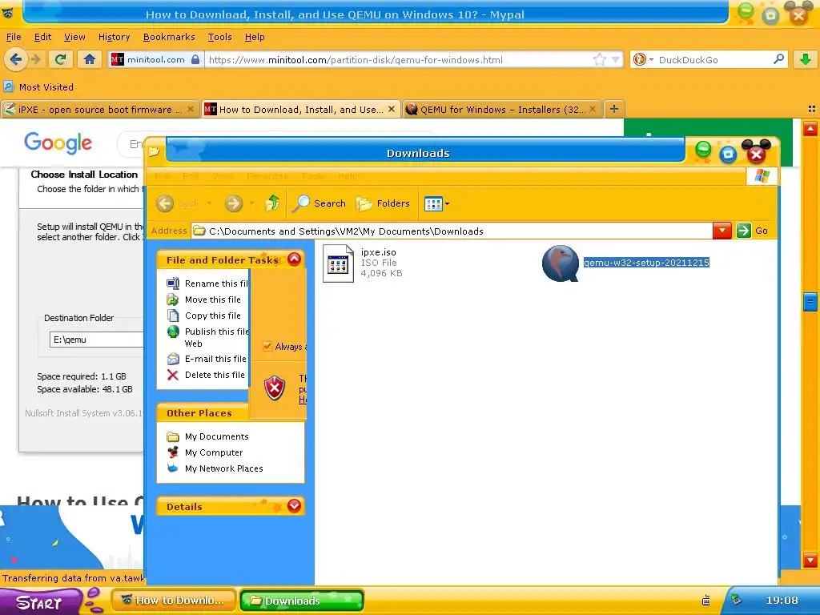
Task: Go back in Mypal browser
Action: point(16,59)
